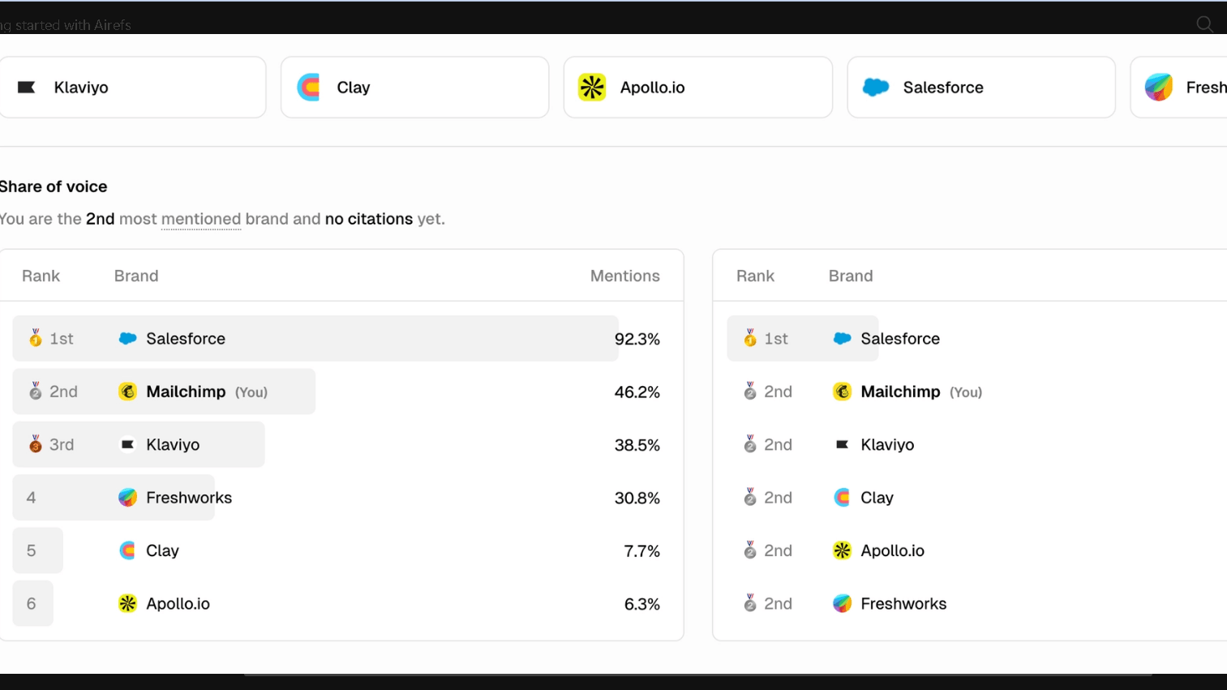The image size is (1227, 690).
Task: Click the 92.3% mentions value for Salesforce
Action: (637, 339)
